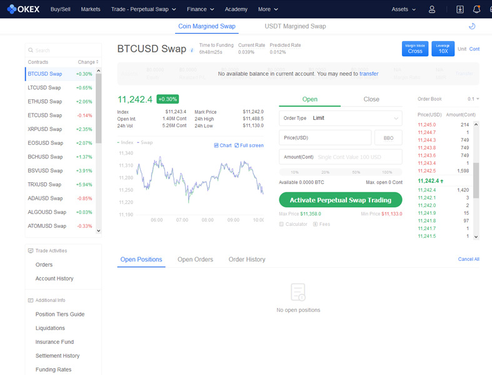Set amount slider to 10%

tap(294, 172)
